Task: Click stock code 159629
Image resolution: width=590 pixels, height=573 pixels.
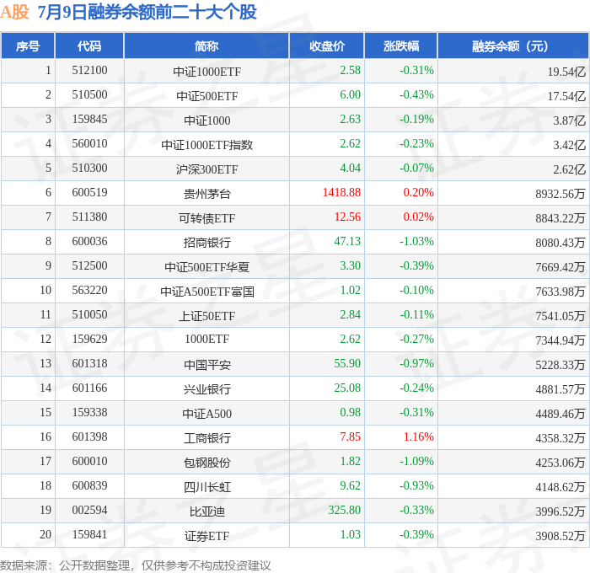Action: point(89,339)
